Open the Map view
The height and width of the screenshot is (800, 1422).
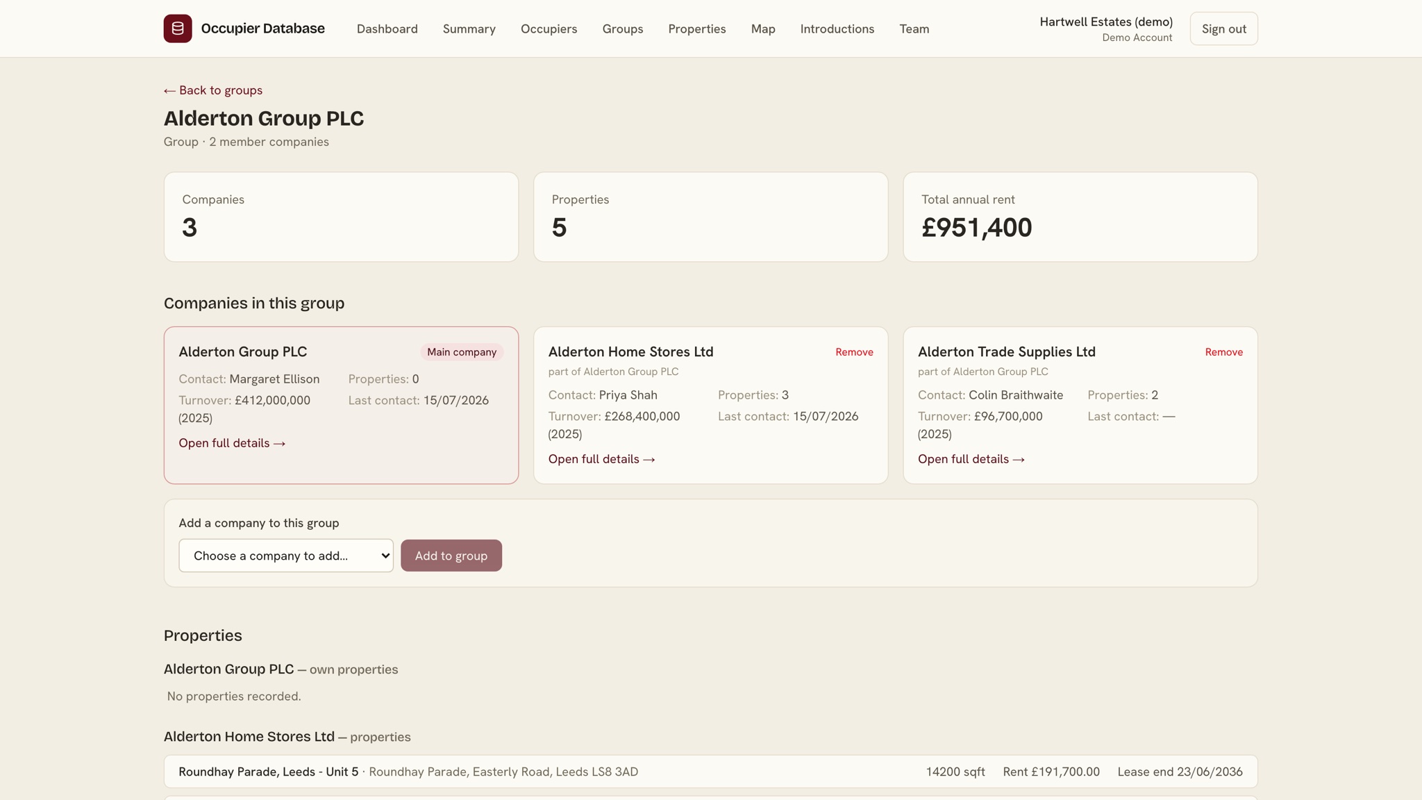[763, 29]
